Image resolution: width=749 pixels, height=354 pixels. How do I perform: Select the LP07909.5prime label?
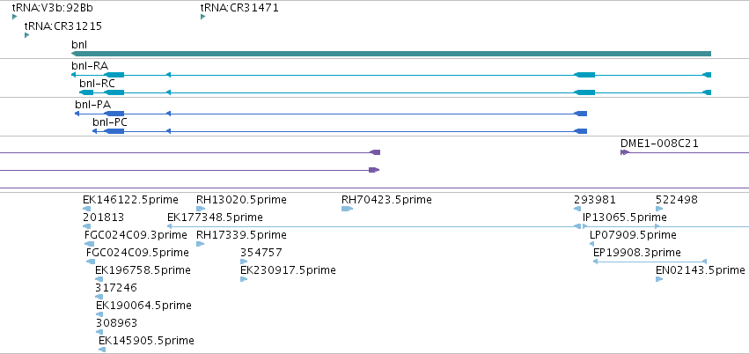633,234
